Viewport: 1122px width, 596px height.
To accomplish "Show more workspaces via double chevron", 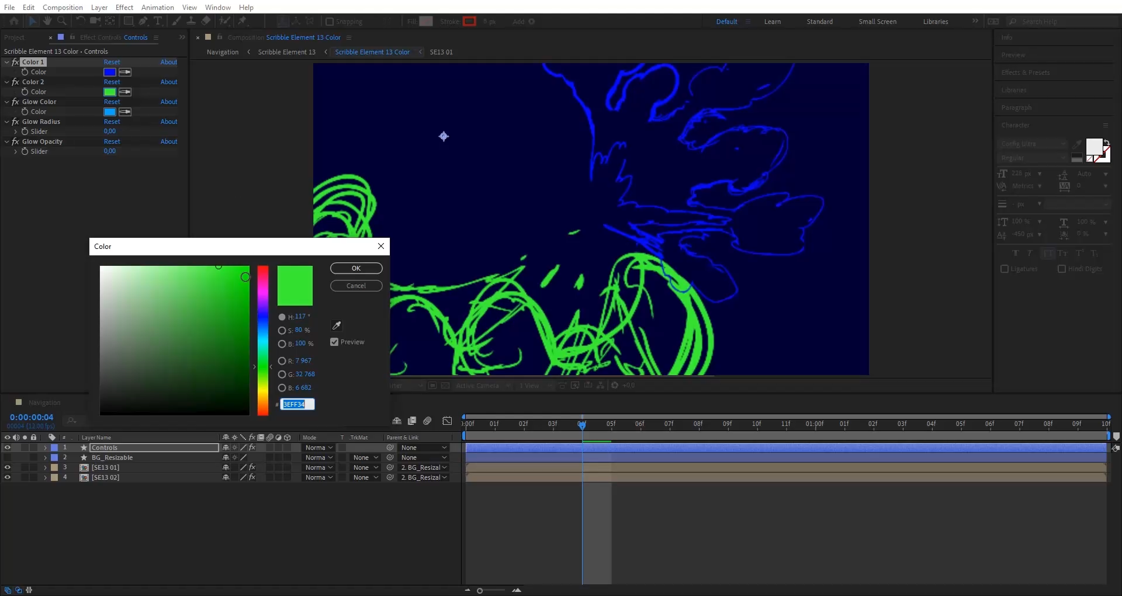I will pos(975,21).
